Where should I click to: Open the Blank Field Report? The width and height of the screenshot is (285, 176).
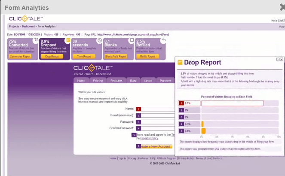[x=116, y=57]
